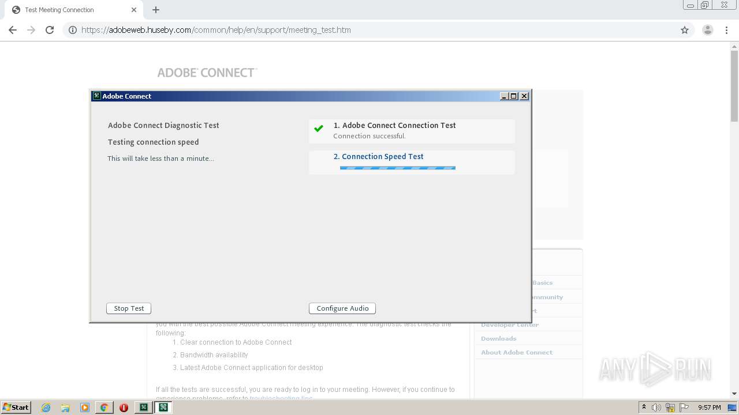Switch to Chrome in the taskbar
Screen dimensions: 739x415
tap(104, 408)
